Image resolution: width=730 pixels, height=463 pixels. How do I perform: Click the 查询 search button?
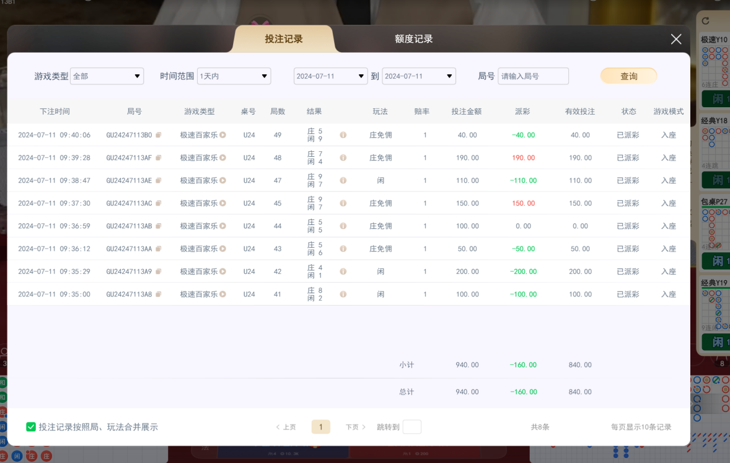(x=628, y=76)
